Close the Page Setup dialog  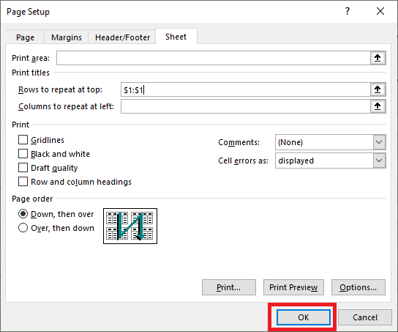380,11
